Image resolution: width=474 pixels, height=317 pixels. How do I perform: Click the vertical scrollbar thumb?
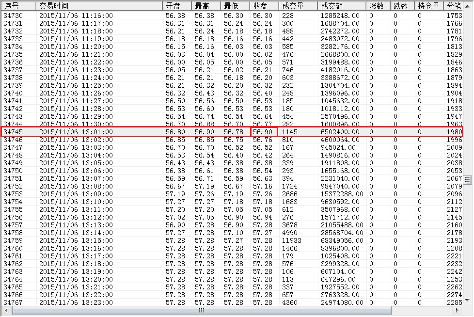468,180
